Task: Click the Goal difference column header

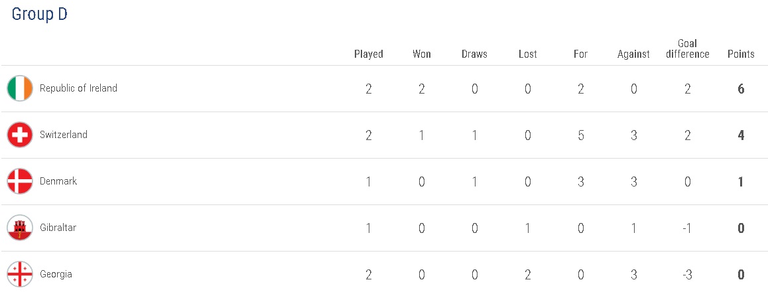Action: click(x=688, y=49)
